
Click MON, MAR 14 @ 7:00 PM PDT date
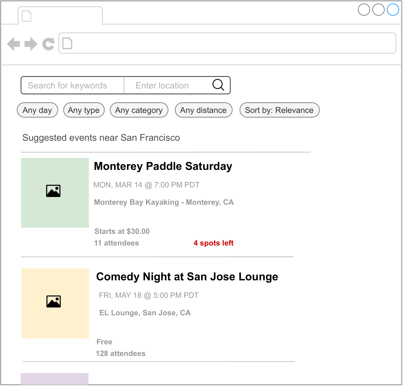click(146, 185)
